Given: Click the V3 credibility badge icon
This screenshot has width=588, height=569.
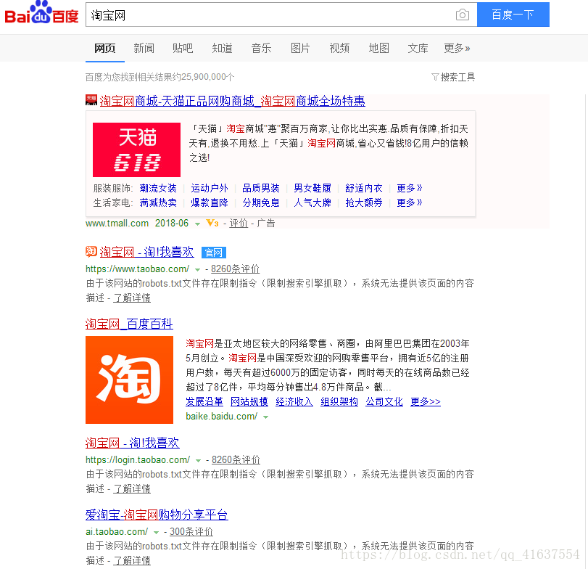Looking at the screenshot, I should (x=212, y=223).
